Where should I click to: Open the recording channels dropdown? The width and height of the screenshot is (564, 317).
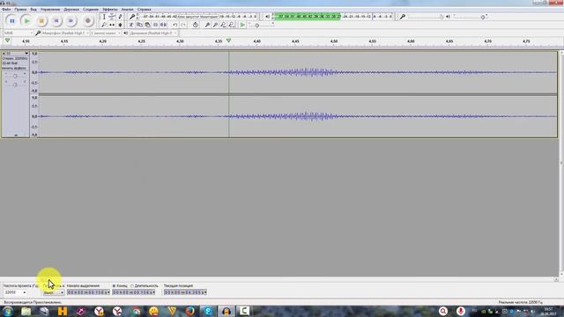click(x=106, y=33)
